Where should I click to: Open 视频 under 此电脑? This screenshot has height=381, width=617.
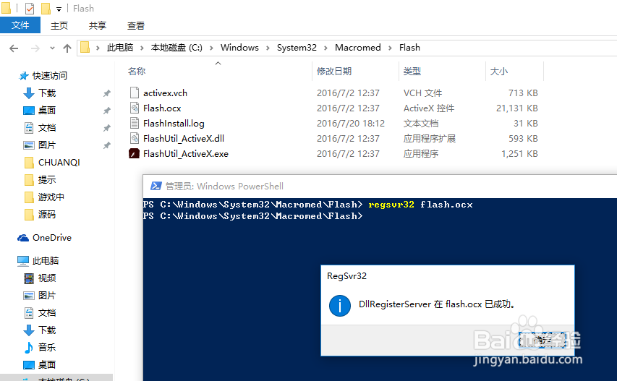47,278
